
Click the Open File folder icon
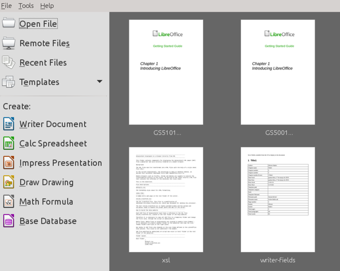click(9, 23)
